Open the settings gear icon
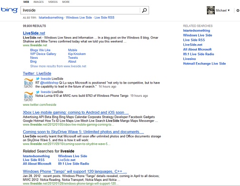The height and width of the screenshot is (186, 240). pyautogui.click(x=238, y=10)
